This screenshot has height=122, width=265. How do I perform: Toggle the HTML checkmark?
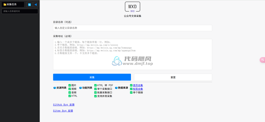click(70, 96)
